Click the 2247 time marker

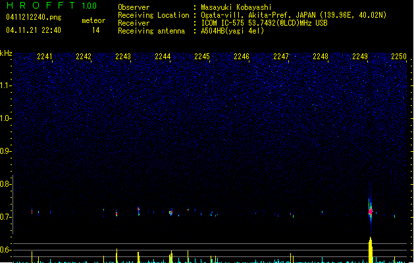click(x=281, y=57)
